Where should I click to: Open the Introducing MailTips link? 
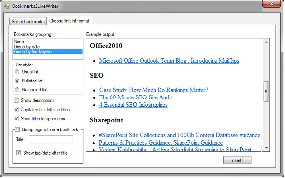coord(169,61)
